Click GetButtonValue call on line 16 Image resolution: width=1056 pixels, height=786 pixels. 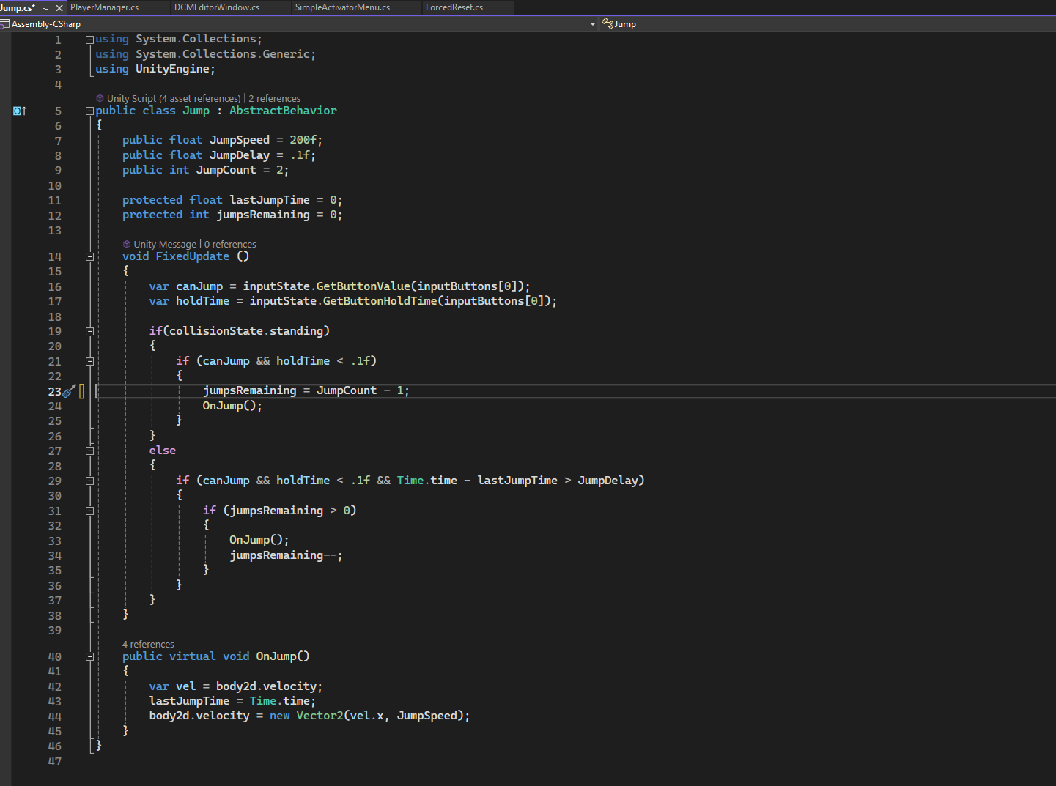[363, 286]
